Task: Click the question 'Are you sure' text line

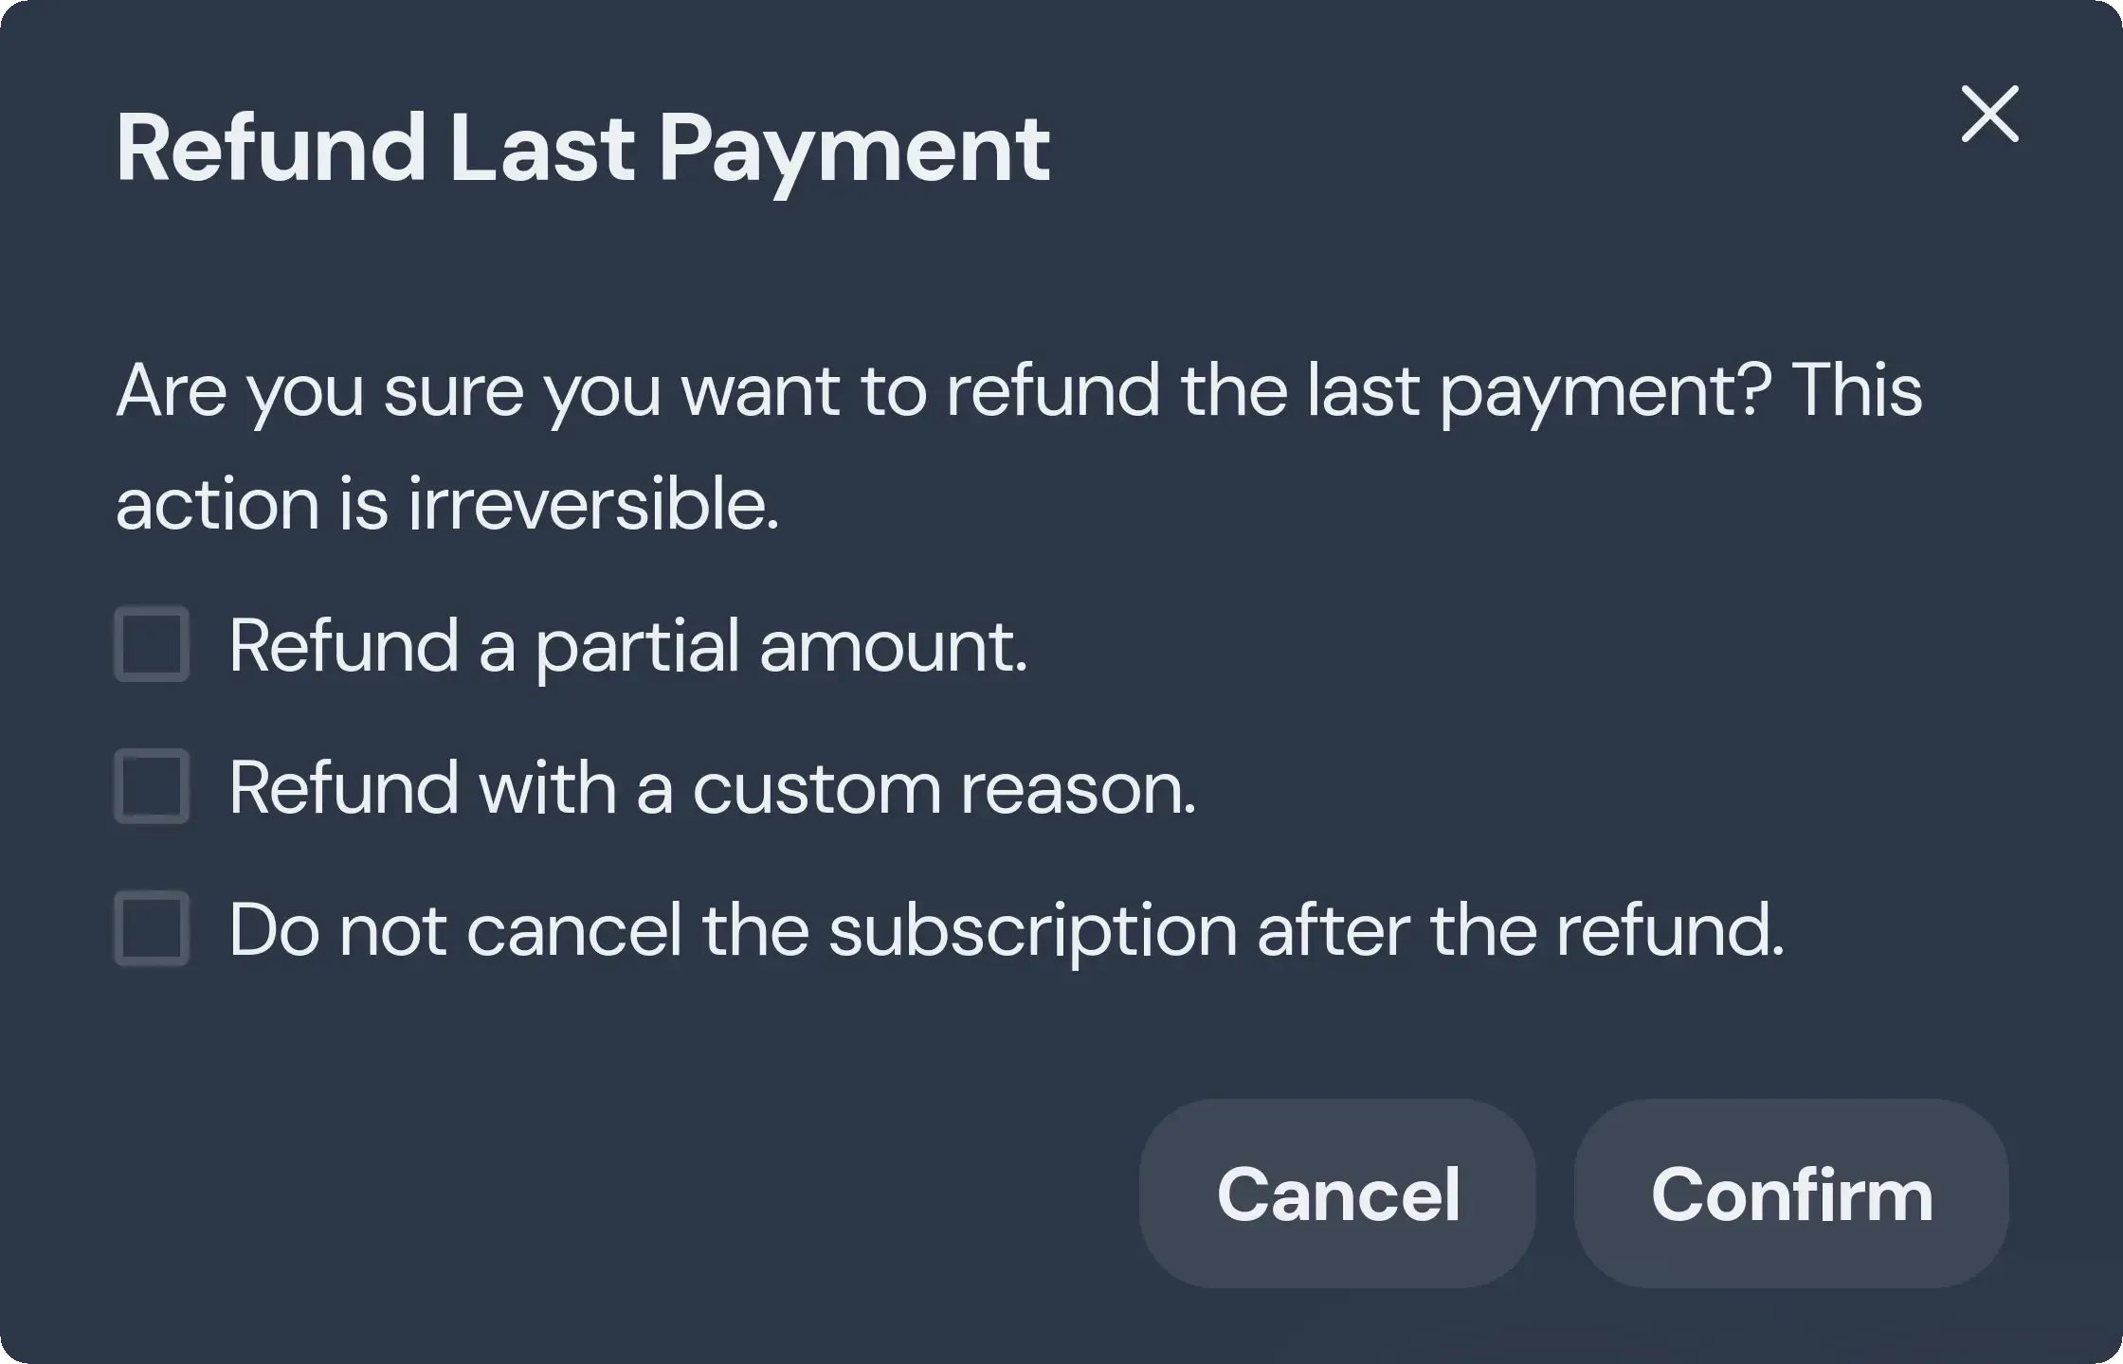Action: tap(1019, 390)
